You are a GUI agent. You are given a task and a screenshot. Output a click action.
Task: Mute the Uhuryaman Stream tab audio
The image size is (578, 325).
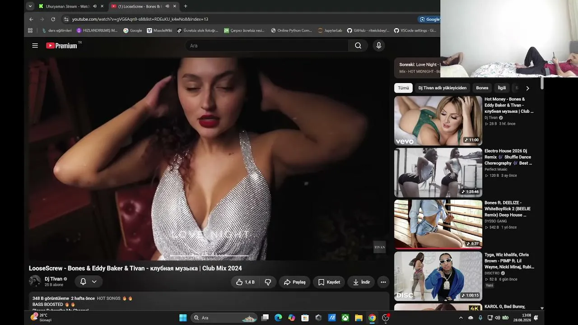tap(95, 6)
